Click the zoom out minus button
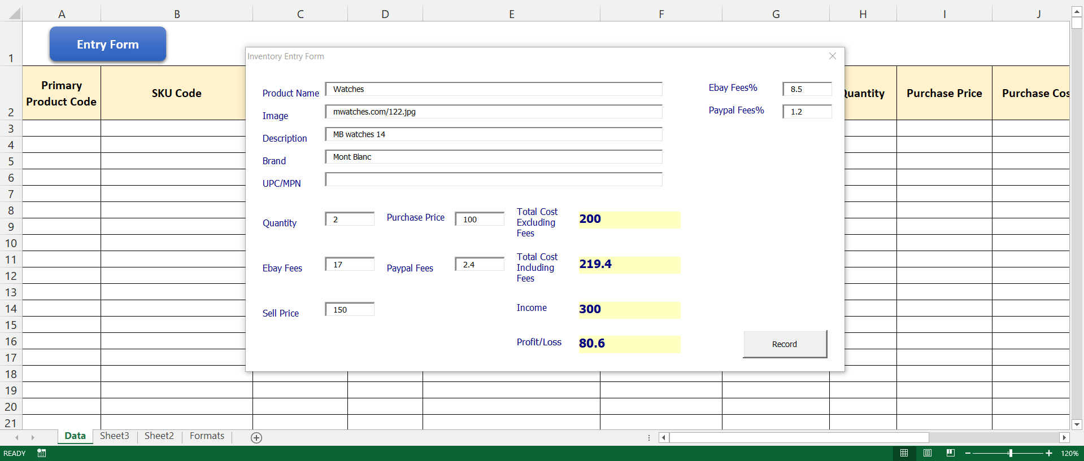1084x461 pixels. tap(968, 453)
